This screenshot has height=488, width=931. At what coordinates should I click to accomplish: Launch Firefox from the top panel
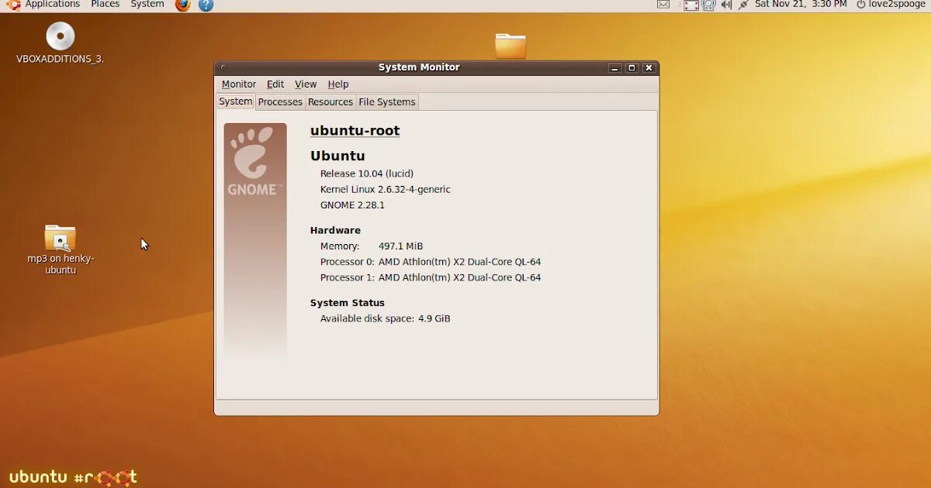tap(182, 5)
